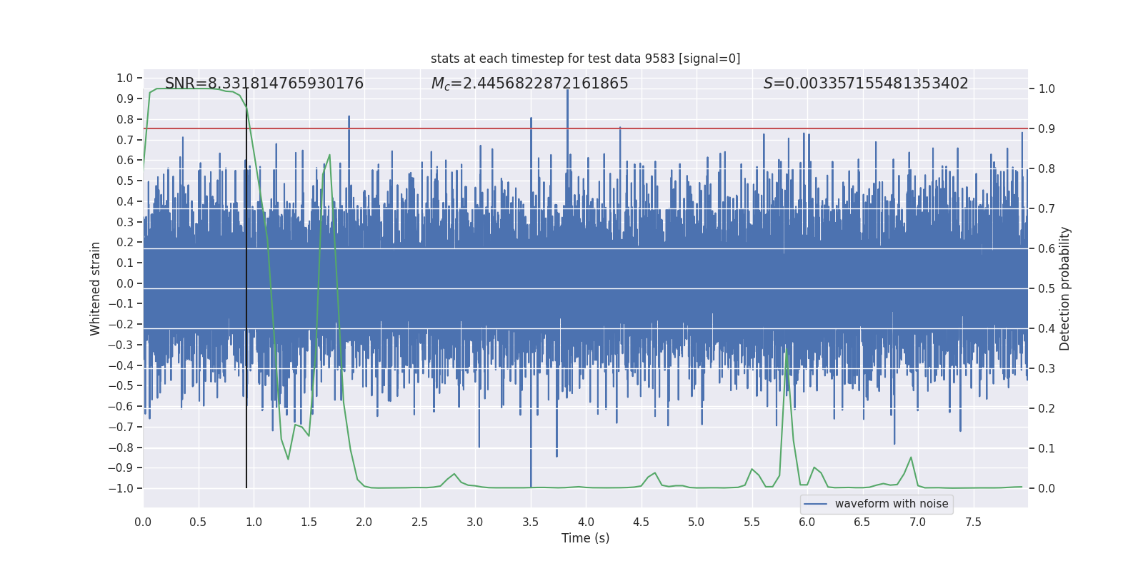Screen dimensions: 1143x571
Task: Click the 'waveform with noise' legend text
Action: [892, 504]
